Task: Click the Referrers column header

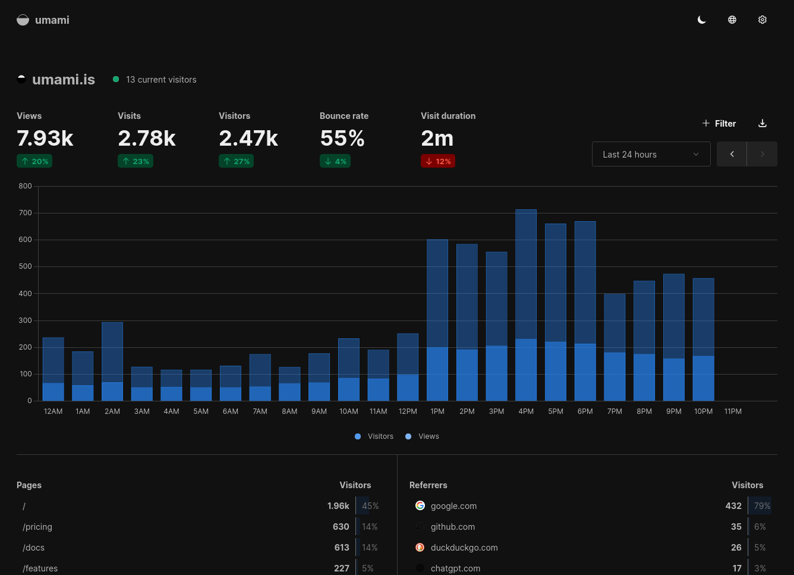Action: point(428,485)
